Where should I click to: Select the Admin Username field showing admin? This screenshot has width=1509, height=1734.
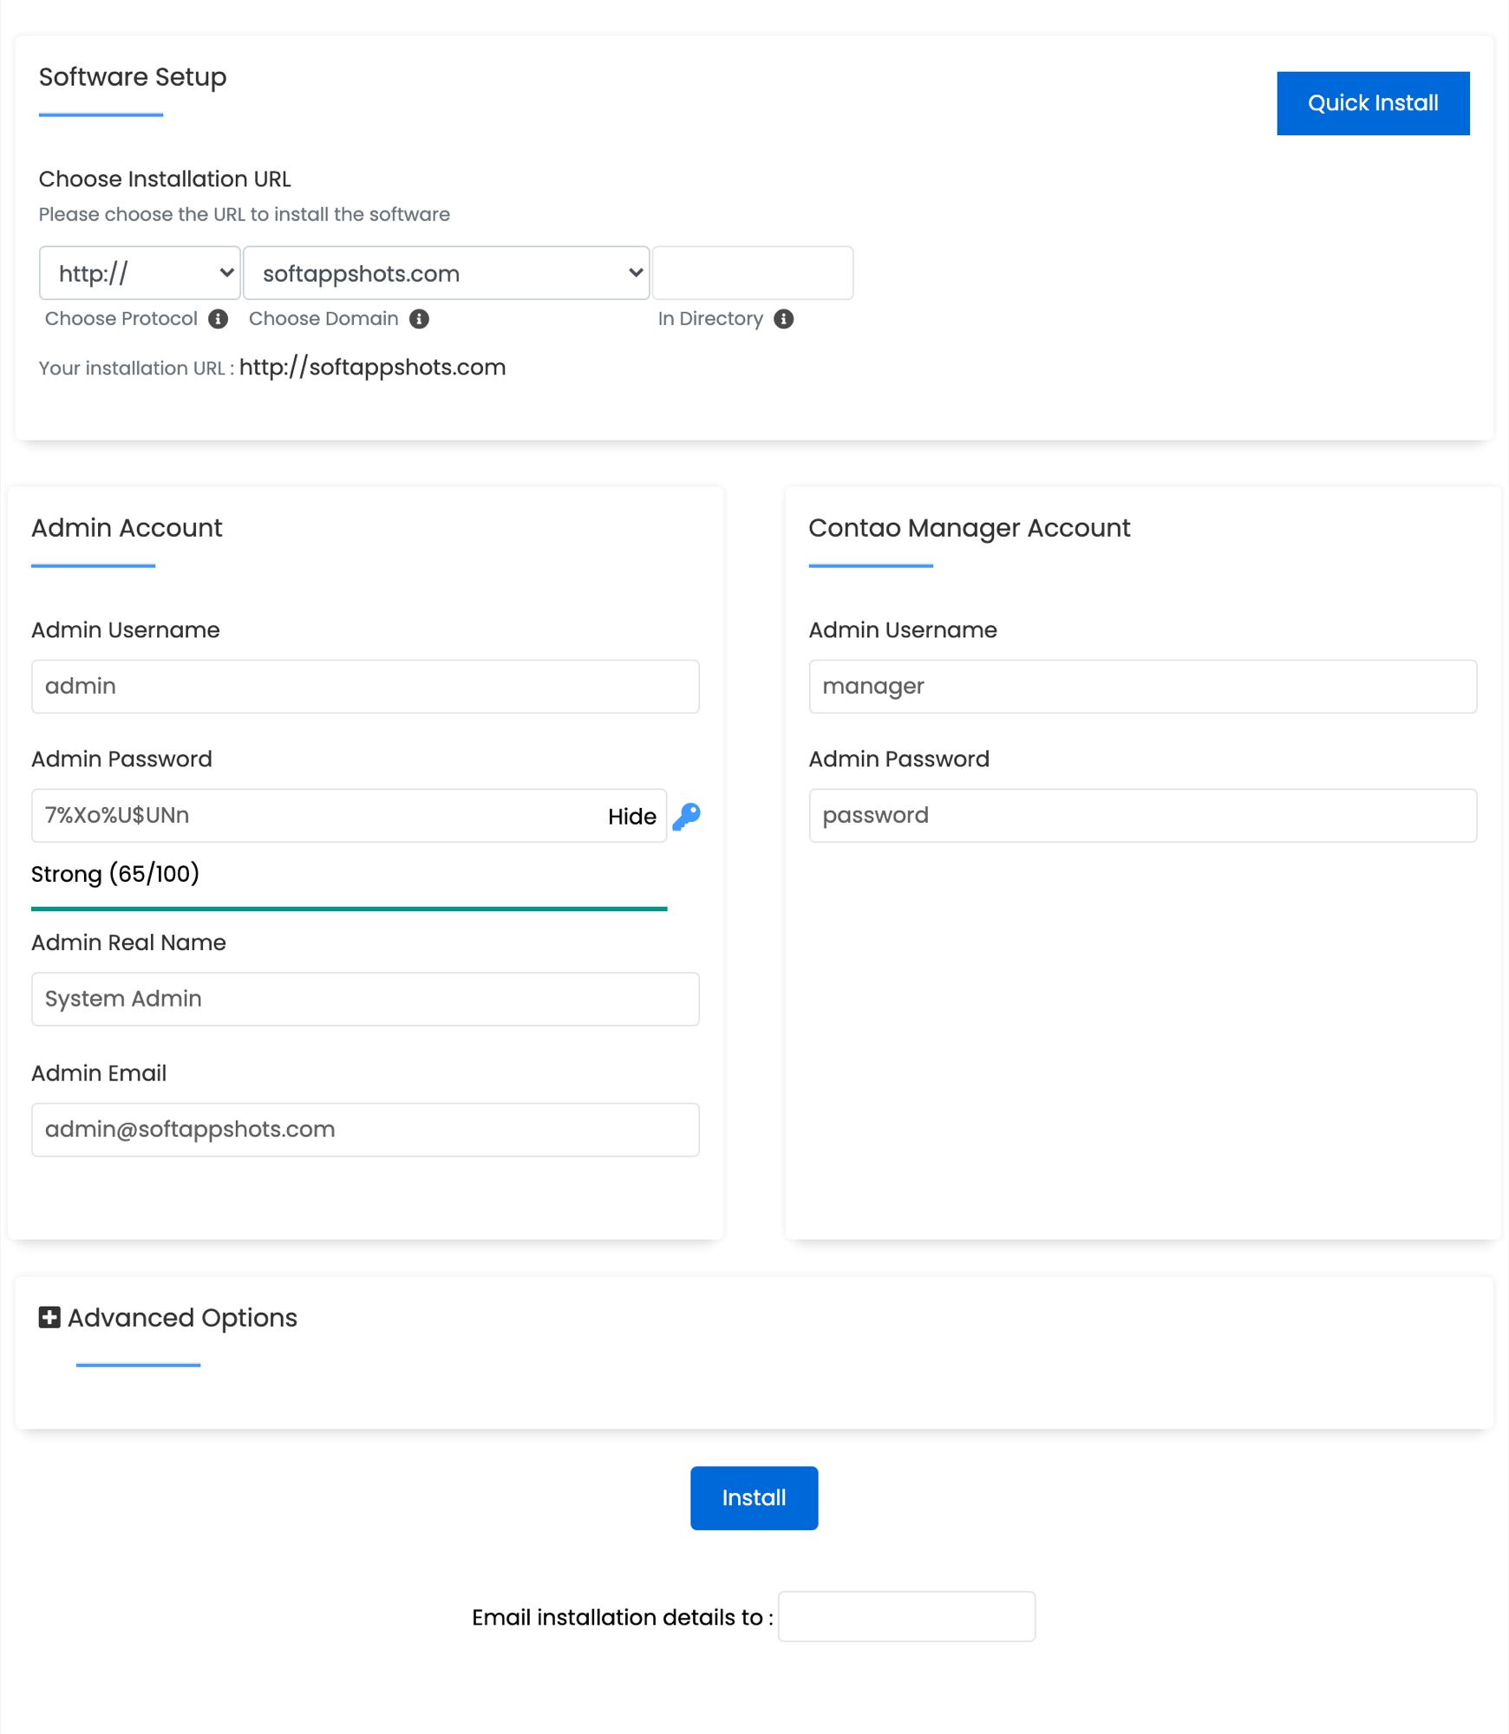point(365,686)
